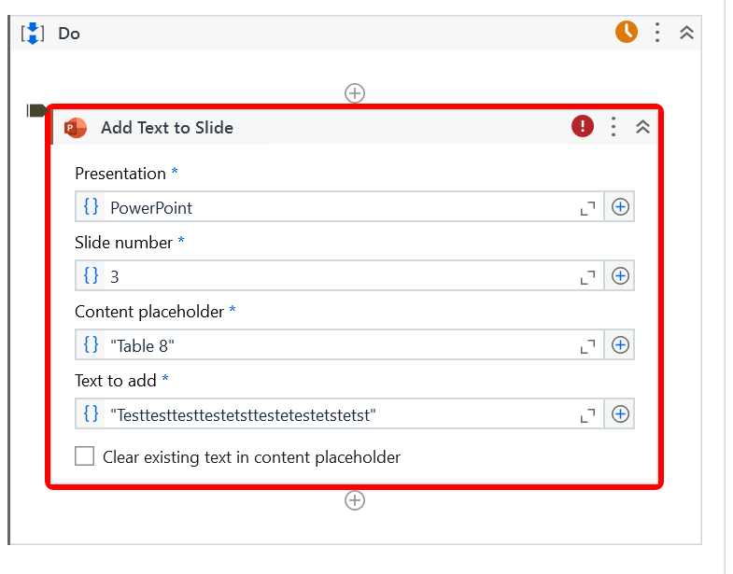
Task: Open the Do container three-dot menu
Action: pyautogui.click(x=657, y=33)
